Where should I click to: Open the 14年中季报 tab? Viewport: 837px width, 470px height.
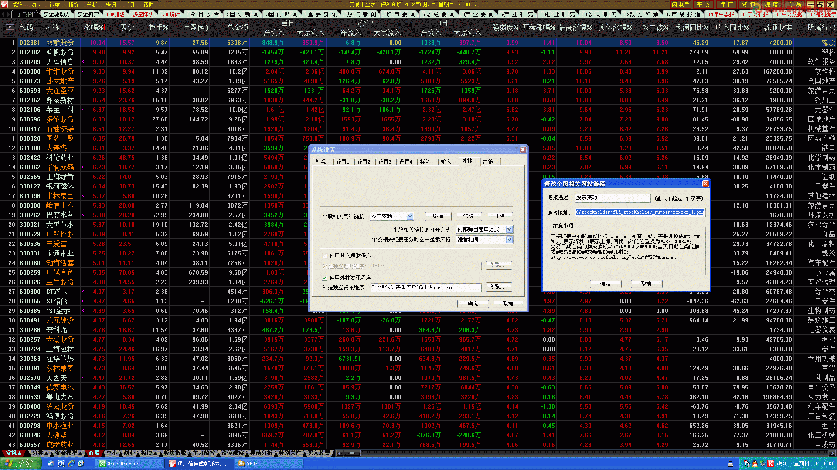[721, 14]
